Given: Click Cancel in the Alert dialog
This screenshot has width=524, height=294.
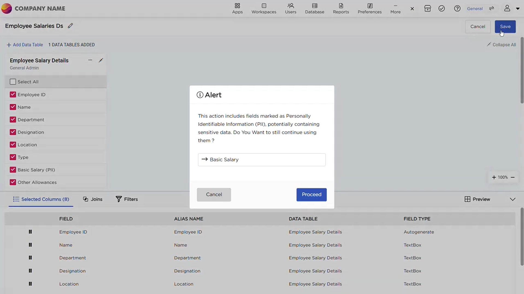Looking at the screenshot, I should click(214, 195).
